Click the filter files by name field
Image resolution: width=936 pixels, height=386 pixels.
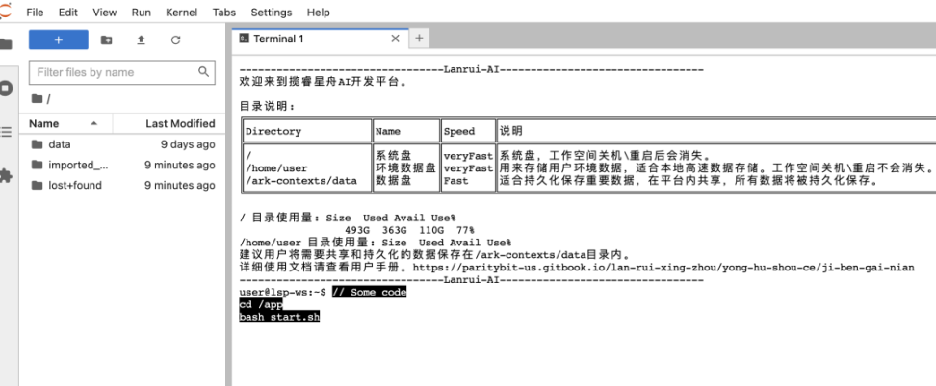[x=114, y=72]
